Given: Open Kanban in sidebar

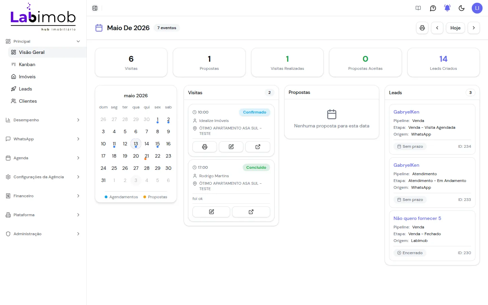Looking at the screenshot, I should pos(47,64).
